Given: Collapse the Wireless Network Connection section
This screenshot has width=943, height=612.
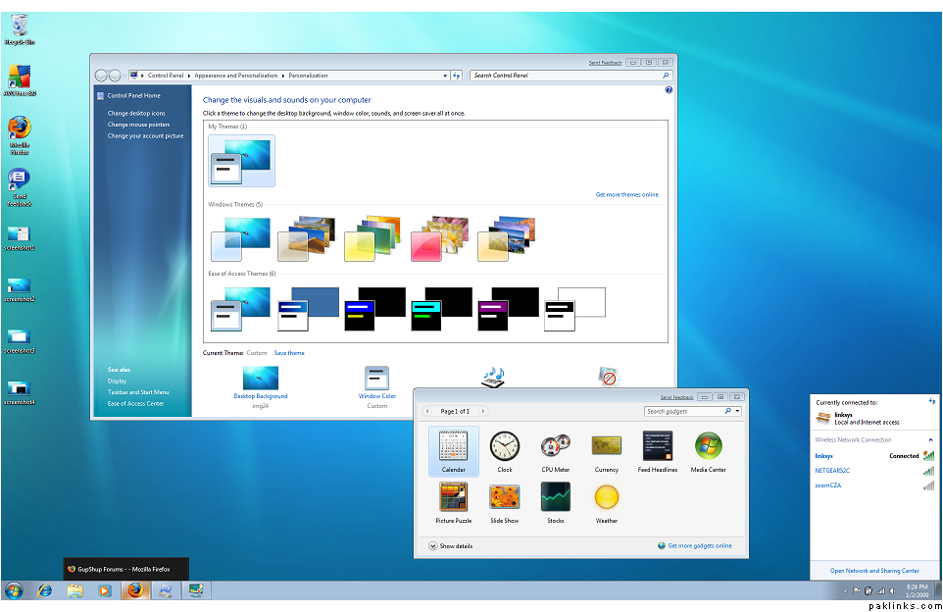Looking at the screenshot, I should pos(930,439).
